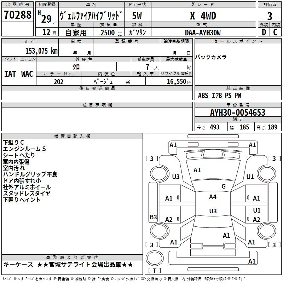Click the overall evaluation score 3

pyautogui.click(x=270, y=16)
